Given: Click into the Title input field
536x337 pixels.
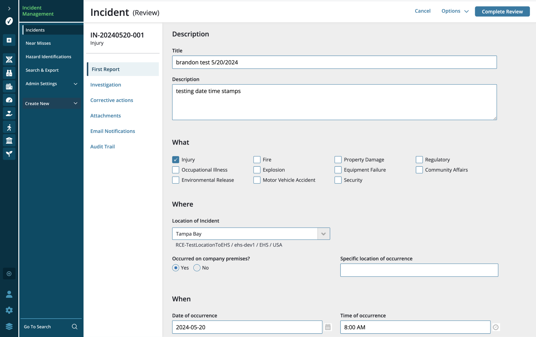Looking at the screenshot, I should click(334, 62).
